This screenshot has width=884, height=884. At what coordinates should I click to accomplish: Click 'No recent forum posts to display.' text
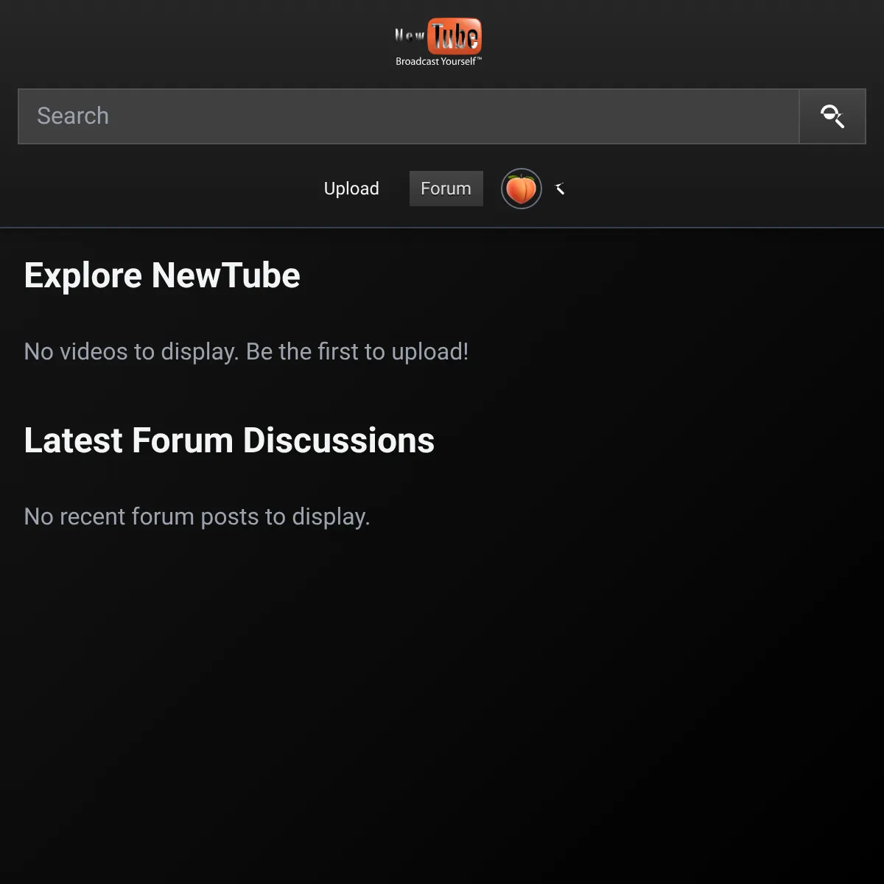[197, 516]
